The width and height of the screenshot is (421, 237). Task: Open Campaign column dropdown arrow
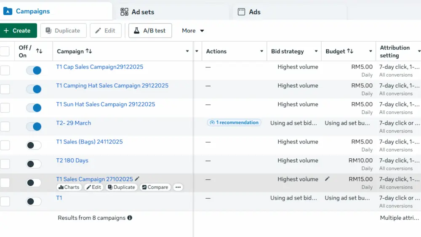click(187, 51)
